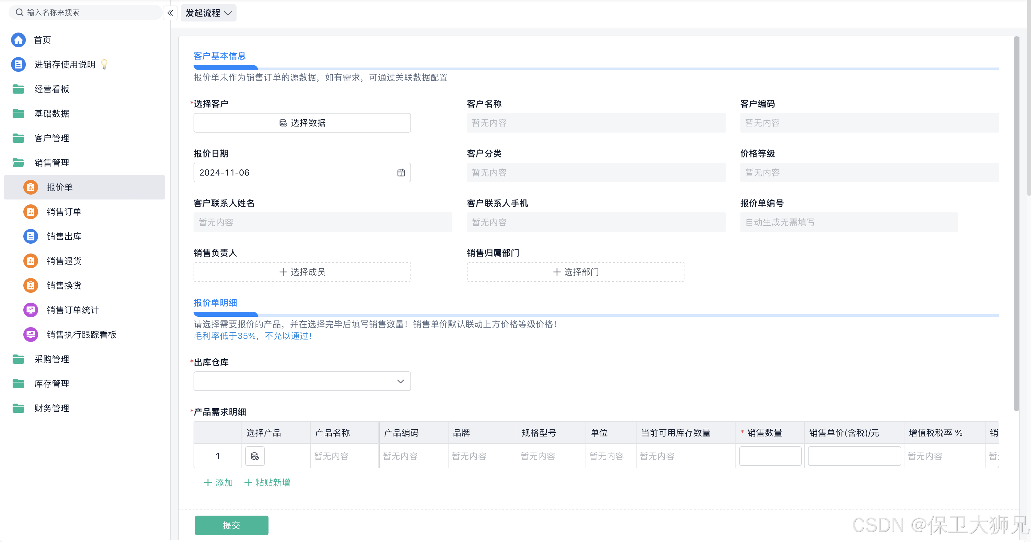Click the lightbulb tip icon
Viewport: 1031px width, 542px height.
click(104, 64)
